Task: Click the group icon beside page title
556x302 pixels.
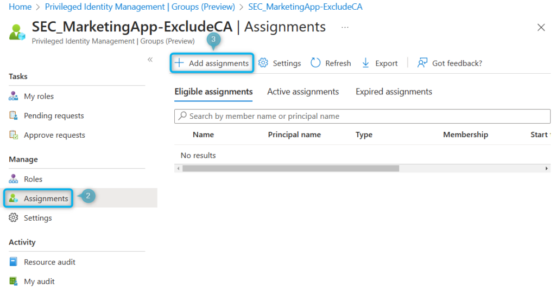Action: (17, 32)
